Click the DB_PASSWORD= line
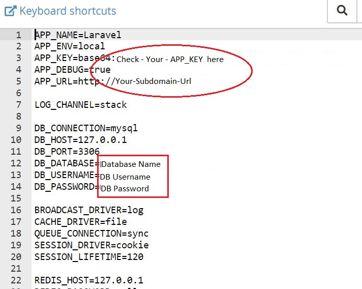Image resolution: width=362 pixels, height=289 pixels. point(67,187)
